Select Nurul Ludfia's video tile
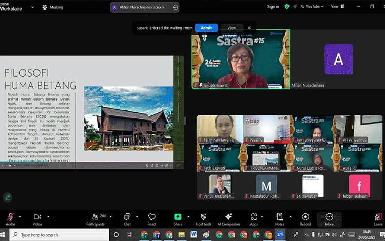Image resolution: width=385 pixels, height=241 pixels. pos(313,157)
